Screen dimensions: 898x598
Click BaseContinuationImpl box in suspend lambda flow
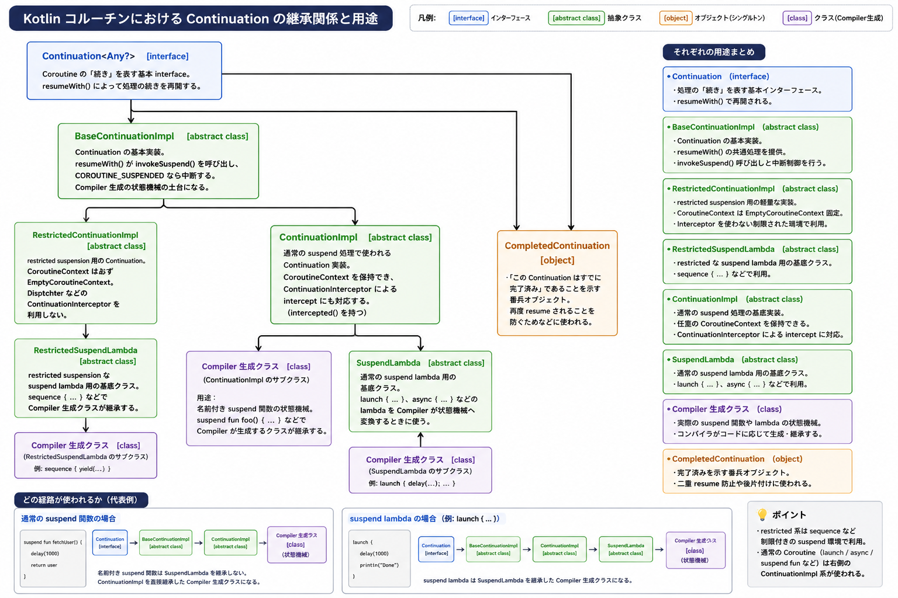pos(493,549)
